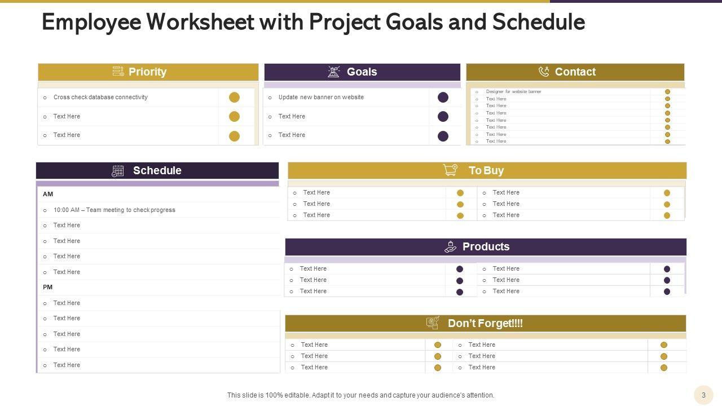Select the Schedule section header
Image resolution: width=722 pixels, height=406 pixels.
157,171
